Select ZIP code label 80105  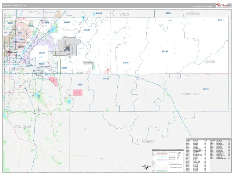pos(205,89)
